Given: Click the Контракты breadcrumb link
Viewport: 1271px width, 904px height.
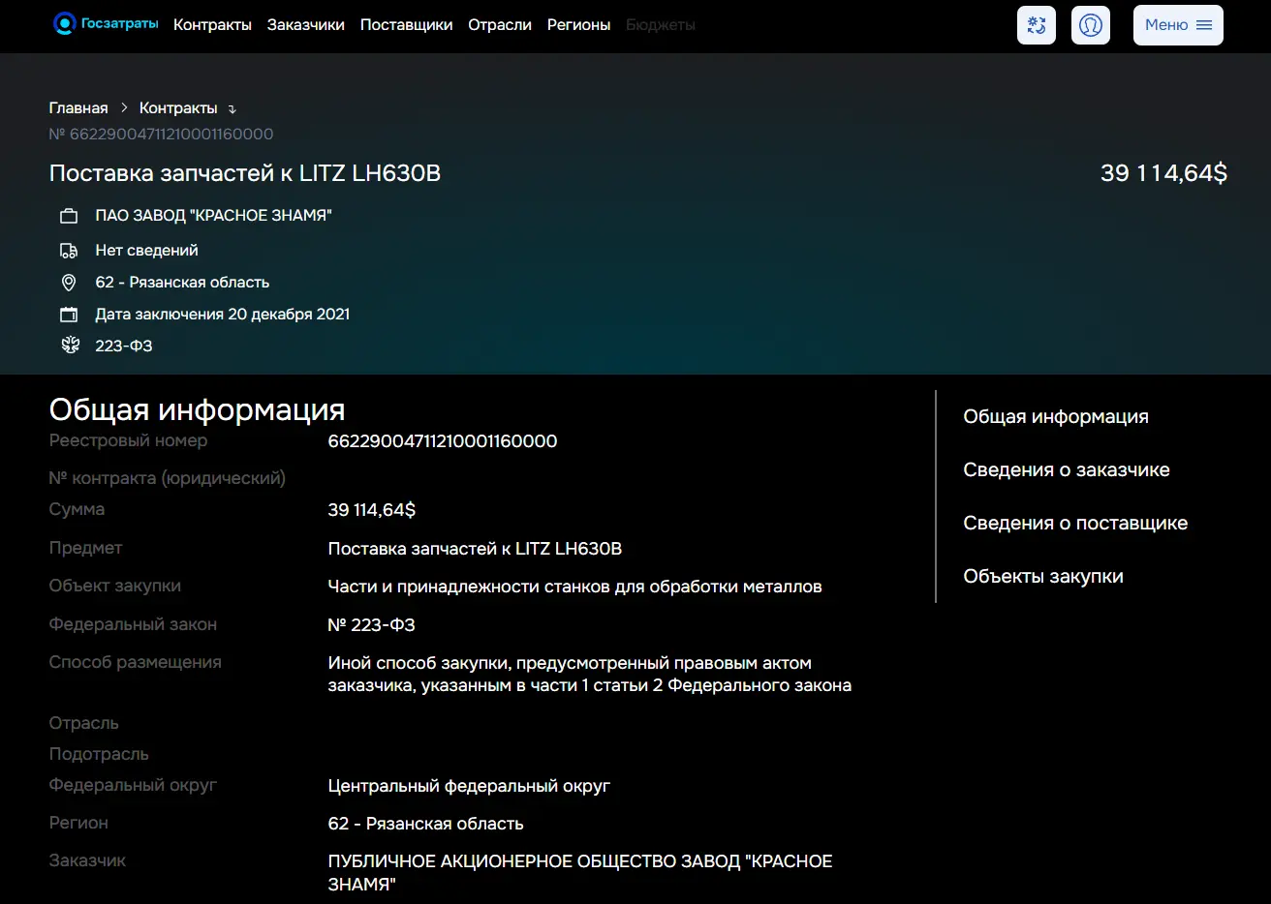Looking at the screenshot, I should pos(178,108).
